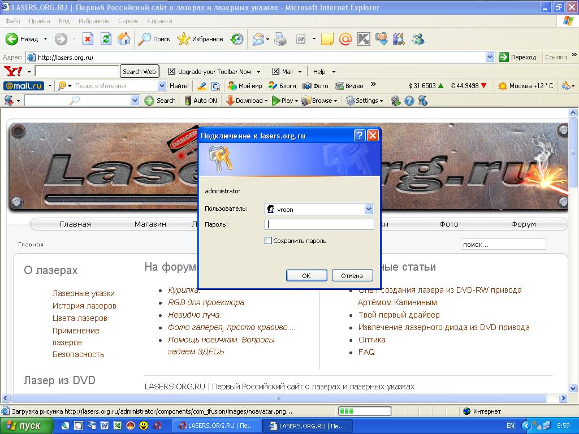579x434 pixels.
Task: Open the Файл menu
Action: tap(12, 21)
